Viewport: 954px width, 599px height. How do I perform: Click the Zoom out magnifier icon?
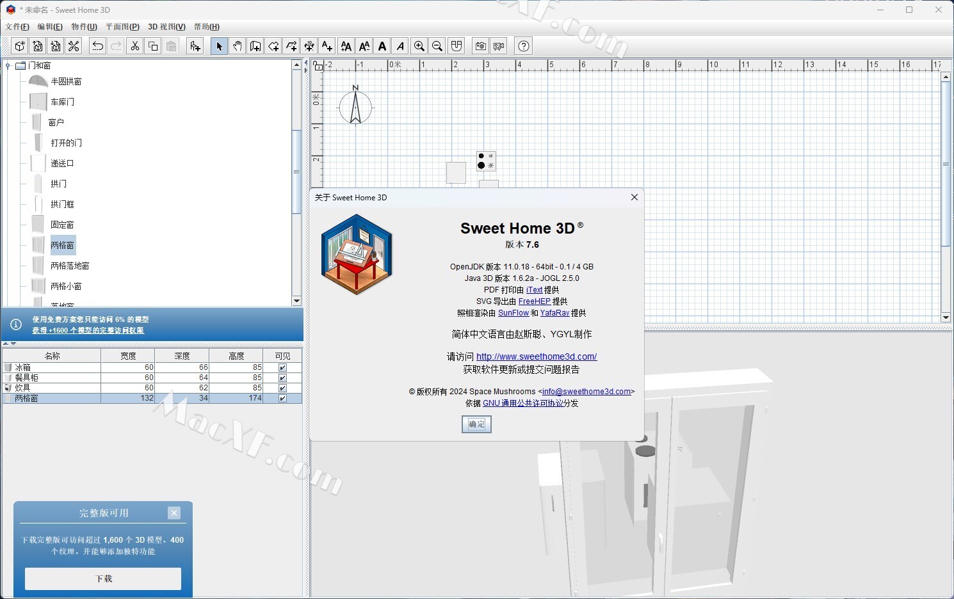point(437,46)
